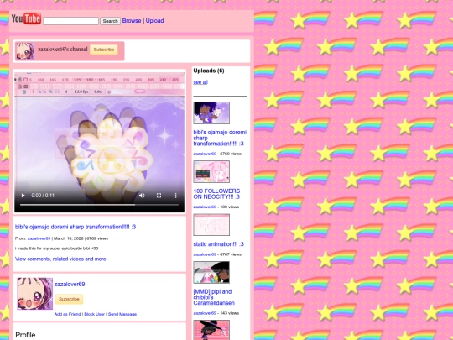The height and width of the screenshot is (340, 453).
Task: Click the 'Uploads (6)' heading
Action: (209, 71)
